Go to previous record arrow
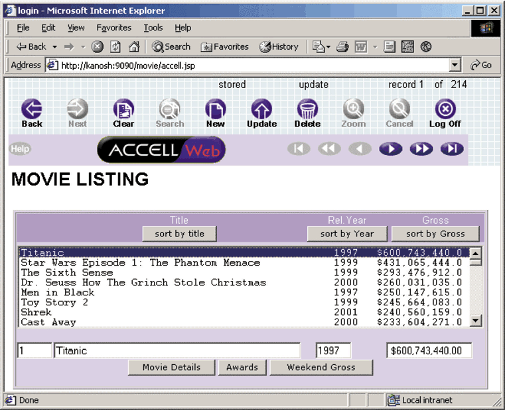This screenshot has height=410, width=505. [360, 148]
